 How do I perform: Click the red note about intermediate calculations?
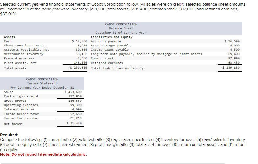pos(43,155)
